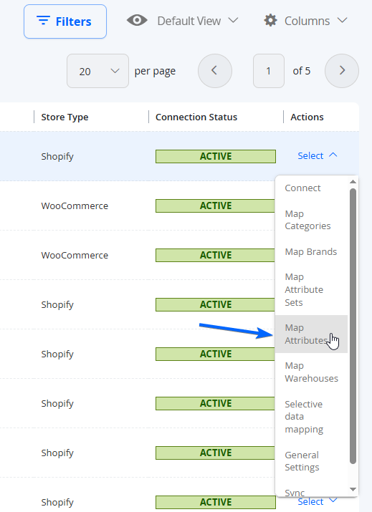The width and height of the screenshot is (372, 512).
Task: Choose Connect from the actions menu
Action: [x=302, y=188]
